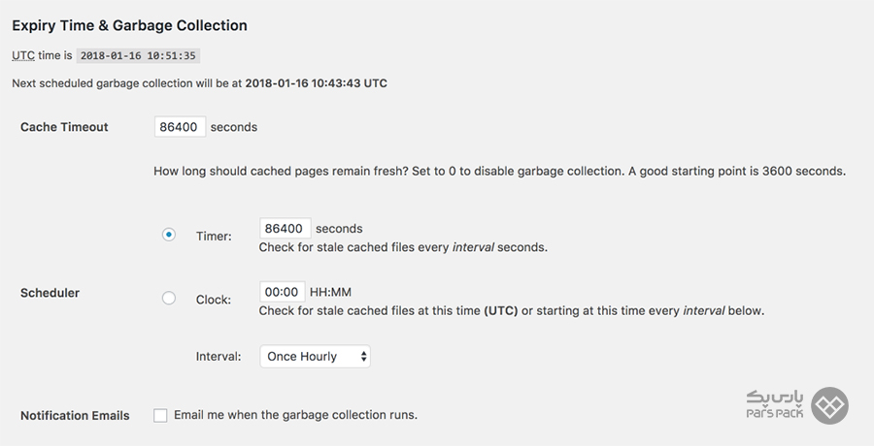The image size is (874, 446).
Task: Click the Scheduler row label
Action: pos(50,293)
